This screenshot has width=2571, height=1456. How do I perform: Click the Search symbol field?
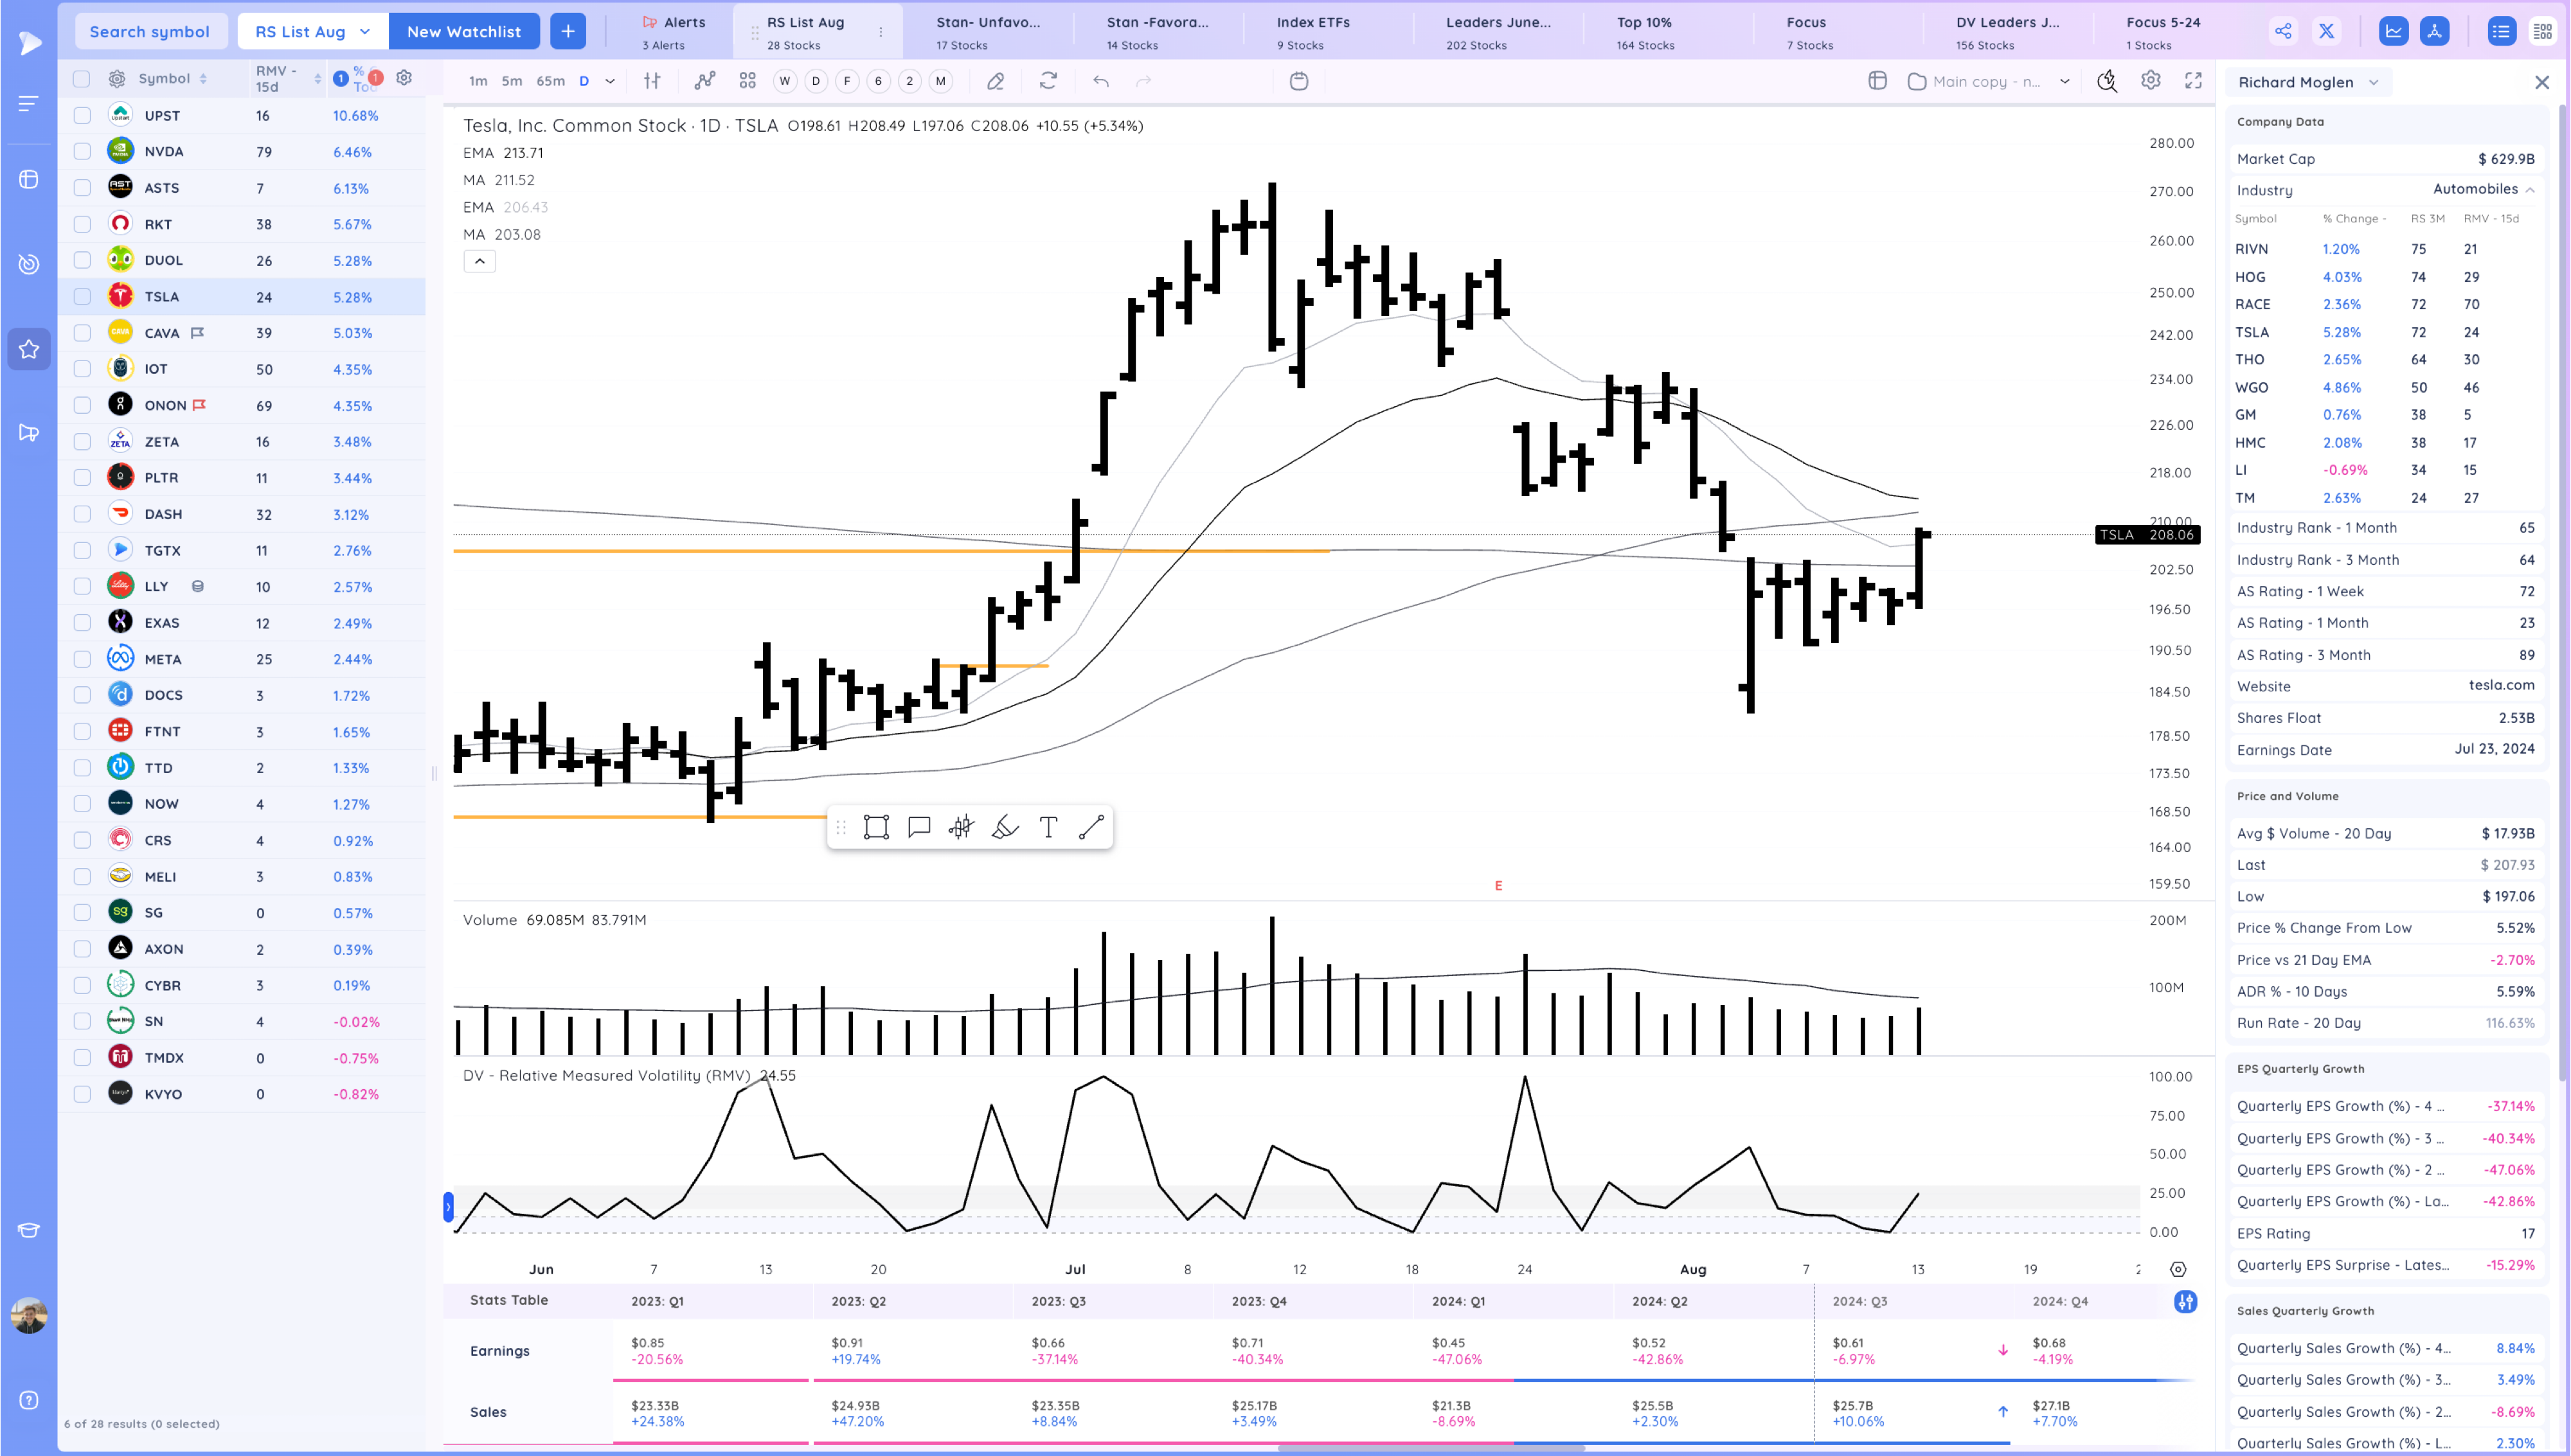[x=150, y=31]
